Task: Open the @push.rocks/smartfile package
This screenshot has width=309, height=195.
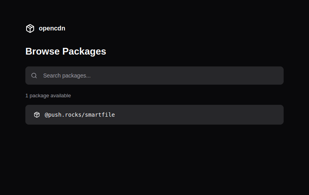Action: [x=80, y=115]
